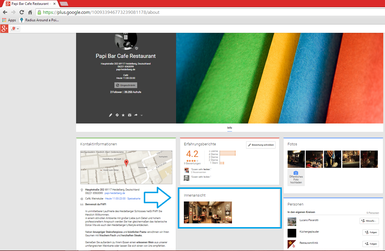This screenshot has height=251, width=385.
Task: Click the camera icon in profile actions
Action: 130,115
